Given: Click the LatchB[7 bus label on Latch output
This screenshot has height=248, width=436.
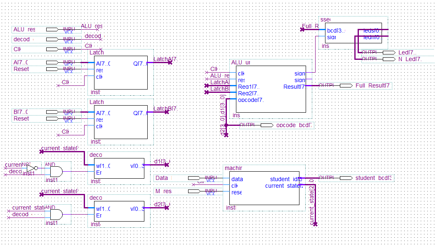Looking at the screenshot, I should tap(165, 109).
